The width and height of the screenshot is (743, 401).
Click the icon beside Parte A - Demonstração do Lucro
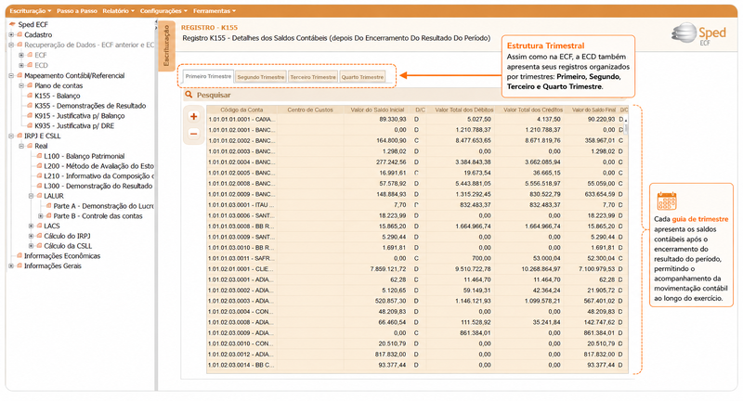[x=49, y=206]
